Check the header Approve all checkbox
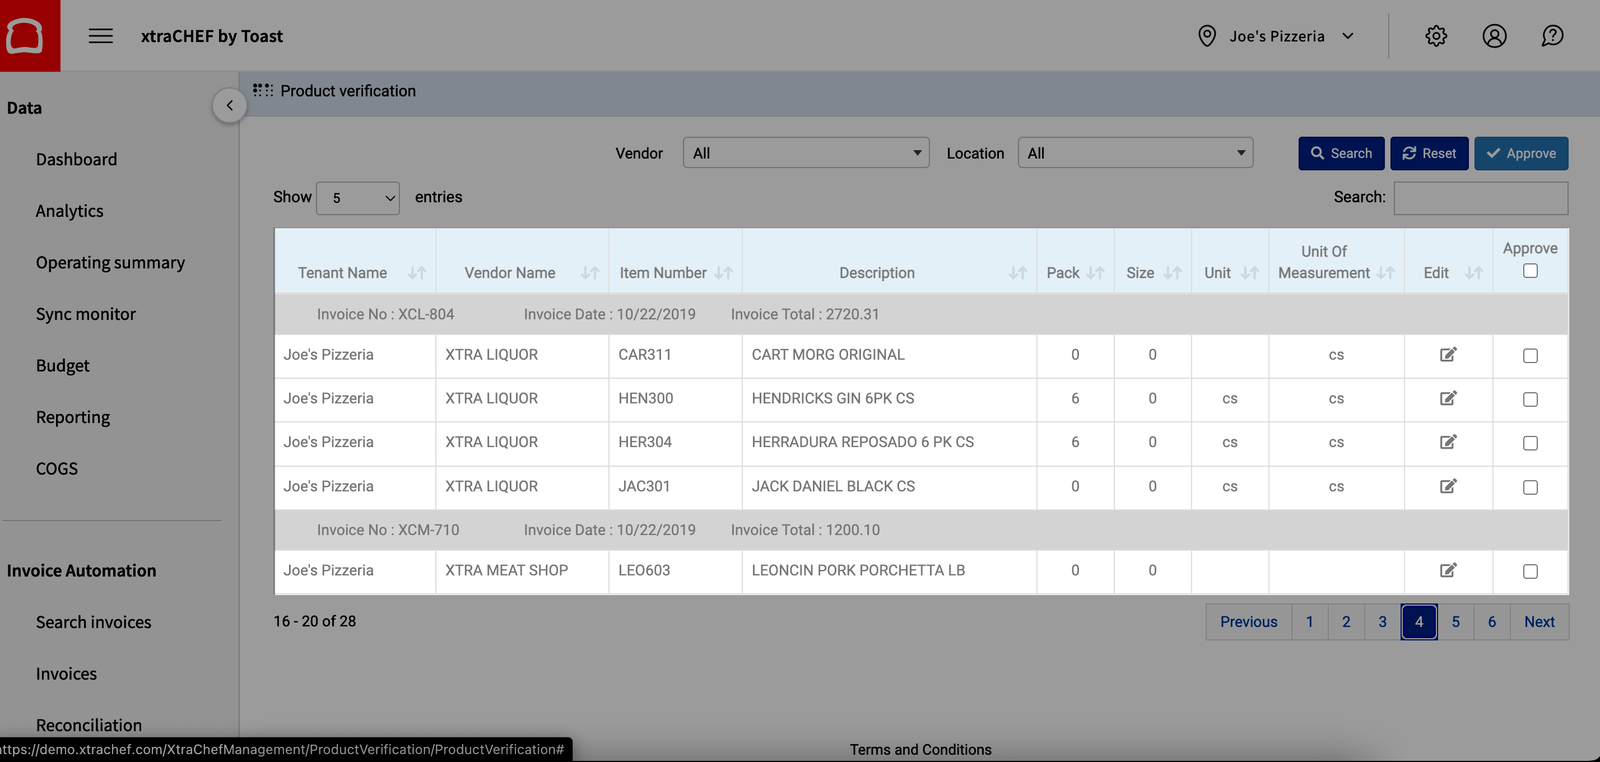The height and width of the screenshot is (762, 1600). click(x=1530, y=271)
